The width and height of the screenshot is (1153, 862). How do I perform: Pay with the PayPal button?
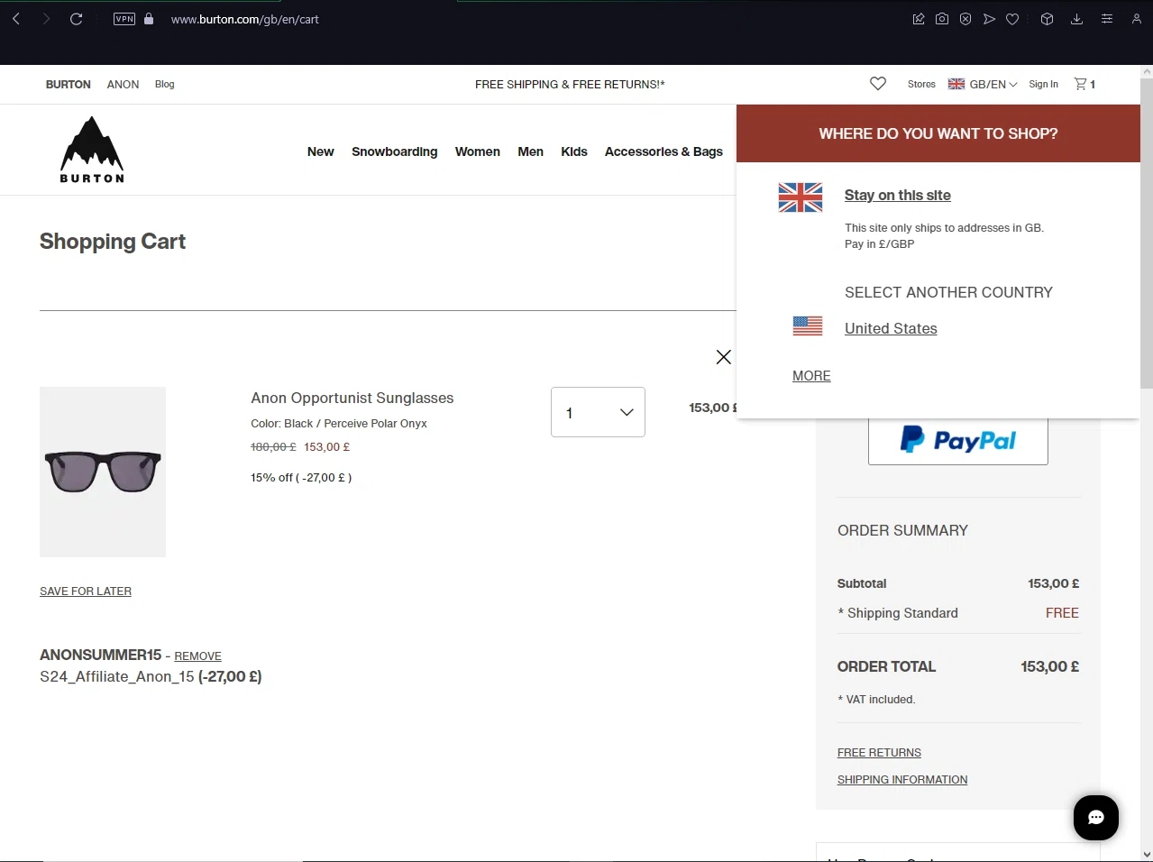tap(958, 440)
